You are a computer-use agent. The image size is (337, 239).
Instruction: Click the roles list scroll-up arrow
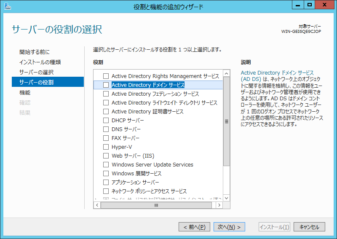click(x=226, y=73)
